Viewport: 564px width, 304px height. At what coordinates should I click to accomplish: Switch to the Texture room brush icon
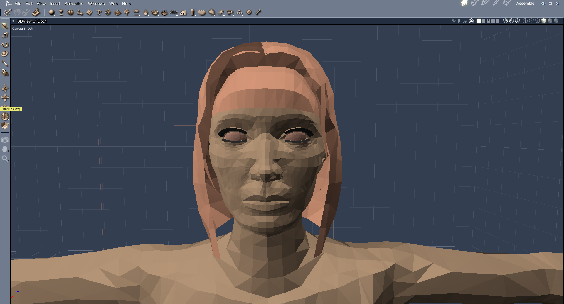(x=496, y=3)
